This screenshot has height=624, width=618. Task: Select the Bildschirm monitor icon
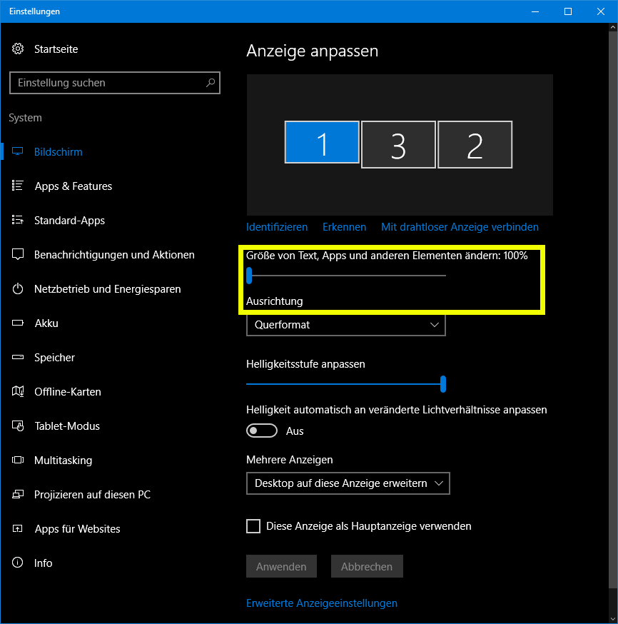coord(18,152)
